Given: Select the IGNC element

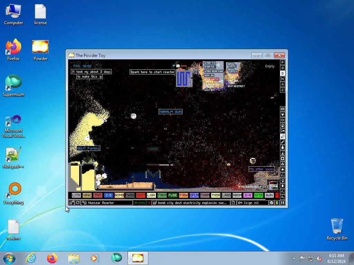Looking at the screenshot, I should point(87,195).
